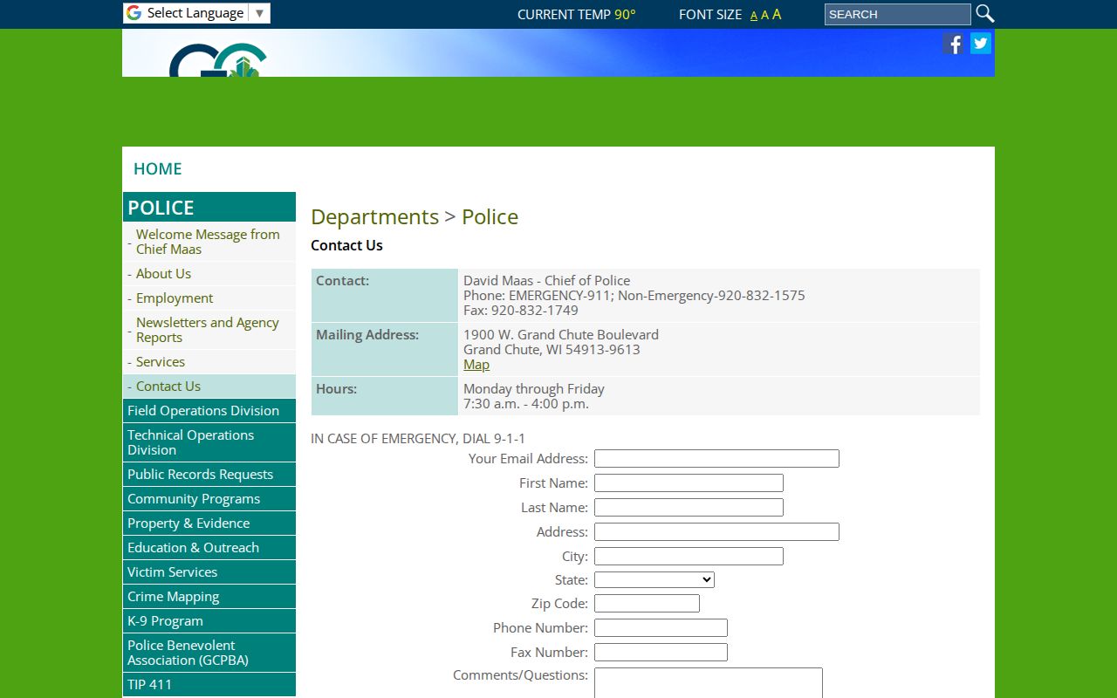Click the Grand Chute logo
The image size is (1117, 698).
point(218,60)
